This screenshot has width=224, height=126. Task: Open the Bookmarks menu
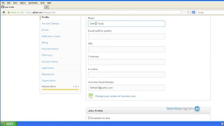tap(33, 3)
